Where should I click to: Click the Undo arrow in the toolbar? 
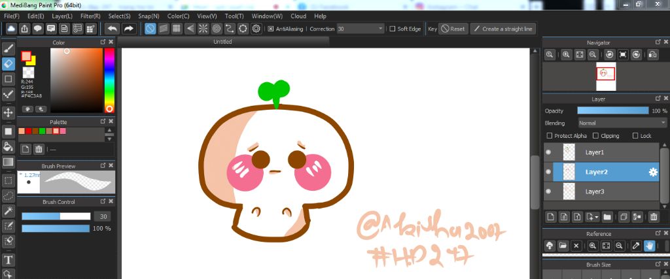113,29
